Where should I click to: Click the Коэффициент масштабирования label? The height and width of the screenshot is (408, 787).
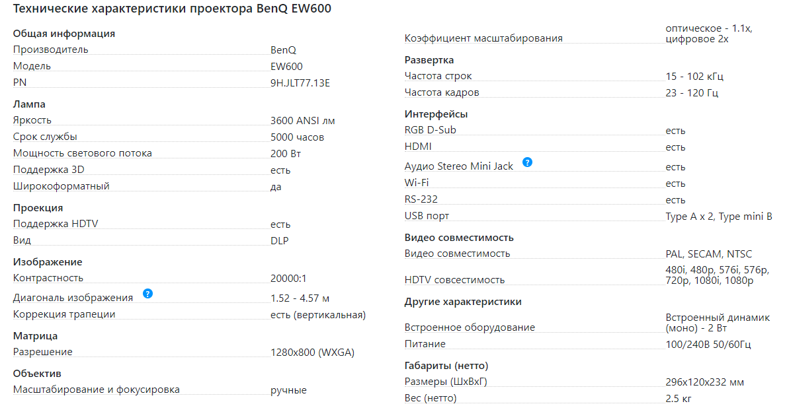coord(483,38)
